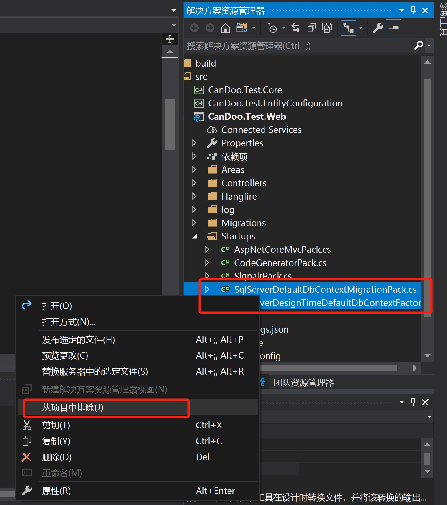Select SqlServerDefaultDbContextMigrationPack.cs file
The width and height of the screenshot is (447, 505).
pos(325,290)
